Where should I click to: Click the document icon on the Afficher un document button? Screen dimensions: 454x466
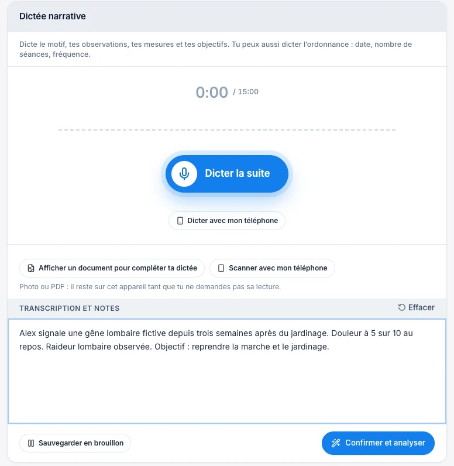(31, 268)
